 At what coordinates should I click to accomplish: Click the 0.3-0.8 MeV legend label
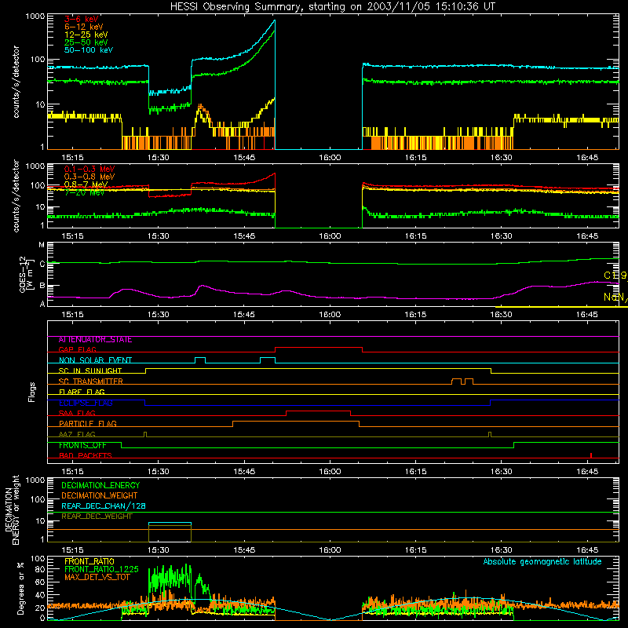click(x=89, y=177)
